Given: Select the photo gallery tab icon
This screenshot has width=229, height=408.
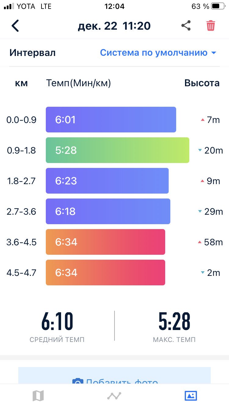Looking at the screenshot, I should click(x=191, y=396).
